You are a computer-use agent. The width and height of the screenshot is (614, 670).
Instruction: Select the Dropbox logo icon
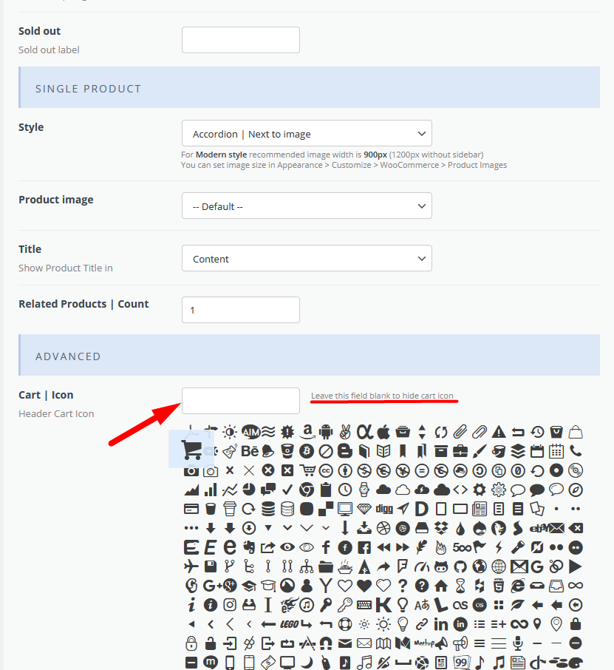tap(441, 528)
